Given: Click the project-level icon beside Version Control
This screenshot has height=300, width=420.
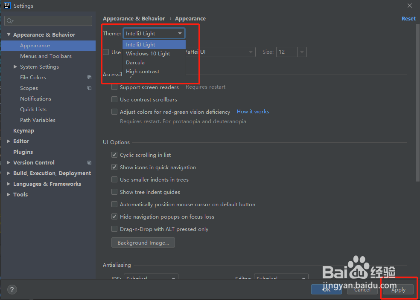Looking at the screenshot, I should click(x=90, y=162).
